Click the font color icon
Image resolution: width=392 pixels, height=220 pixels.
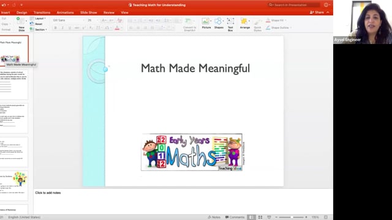point(117,28)
